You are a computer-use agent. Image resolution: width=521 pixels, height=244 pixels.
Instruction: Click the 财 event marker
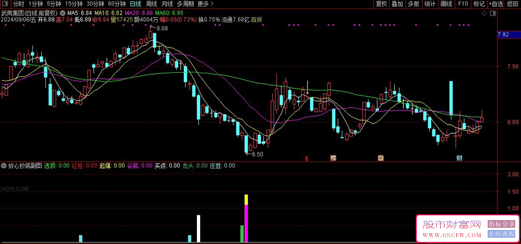point(459,158)
